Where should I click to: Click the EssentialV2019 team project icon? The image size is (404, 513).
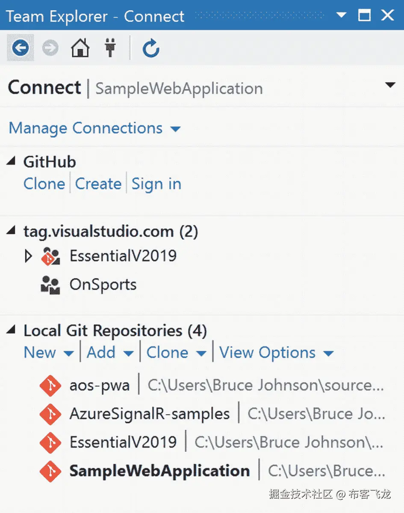50,257
